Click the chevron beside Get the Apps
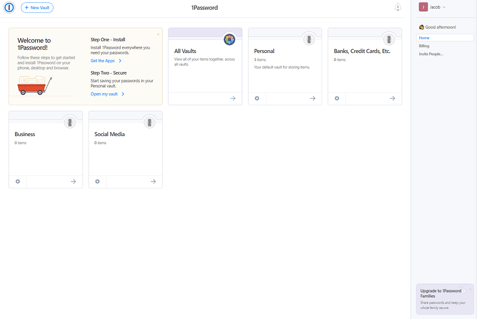The image size is (477, 319). [120, 61]
